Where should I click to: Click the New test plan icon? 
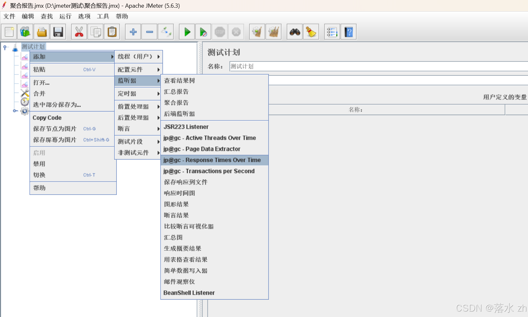point(9,32)
